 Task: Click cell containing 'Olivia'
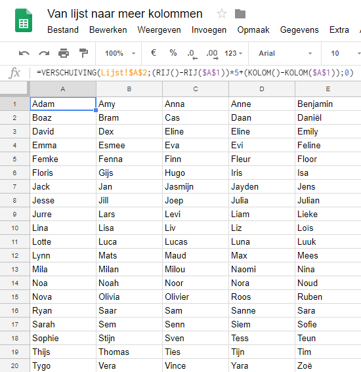tap(129, 297)
